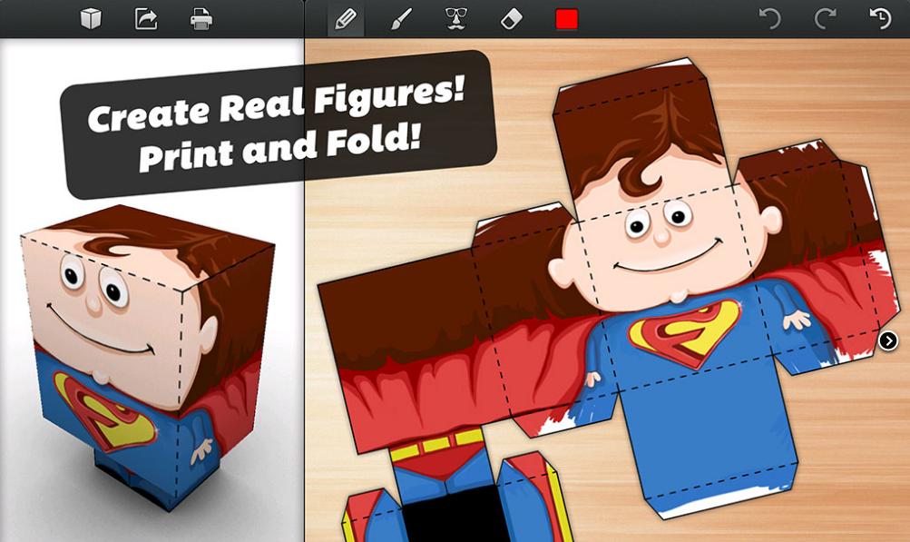Viewport: 910px width, 542px height.
Task: Open the red color swatch picker
Action: pyautogui.click(x=567, y=19)
